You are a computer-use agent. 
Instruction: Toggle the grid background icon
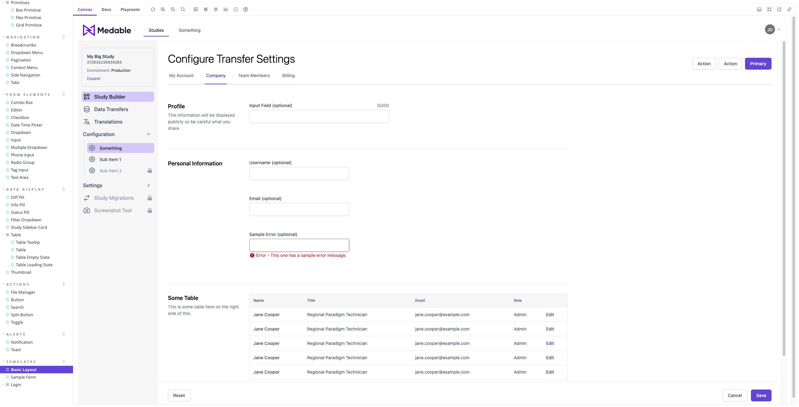pyautogui.click(x=206, y=9)
